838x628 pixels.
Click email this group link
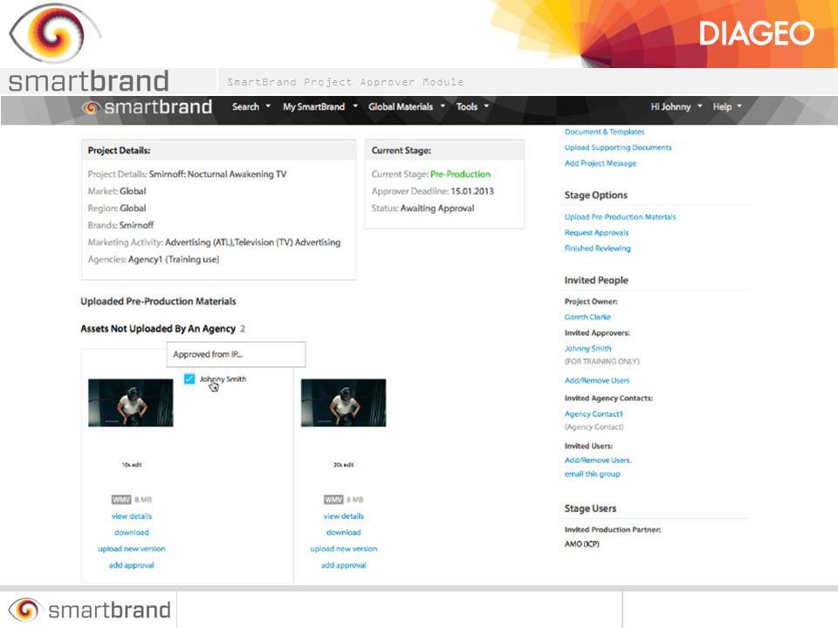coord(592,474)
